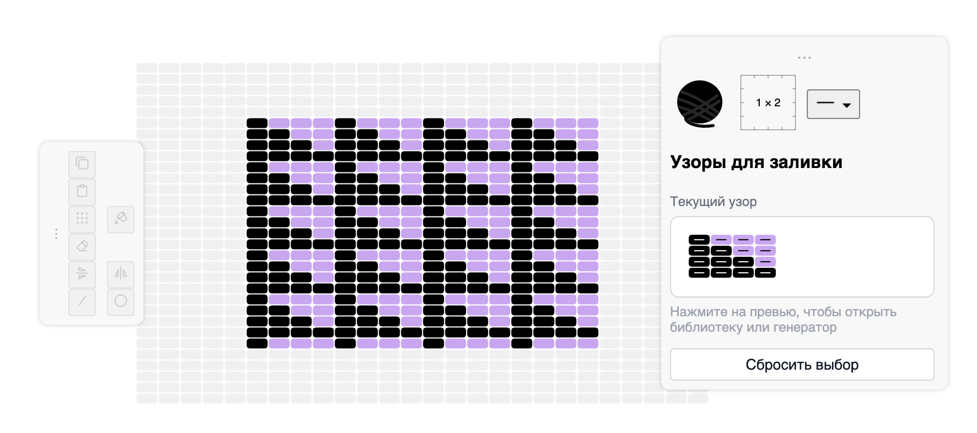Click the 1 × 2 size box
Viewport: 977px width, 433px height.
coord(767,103)
